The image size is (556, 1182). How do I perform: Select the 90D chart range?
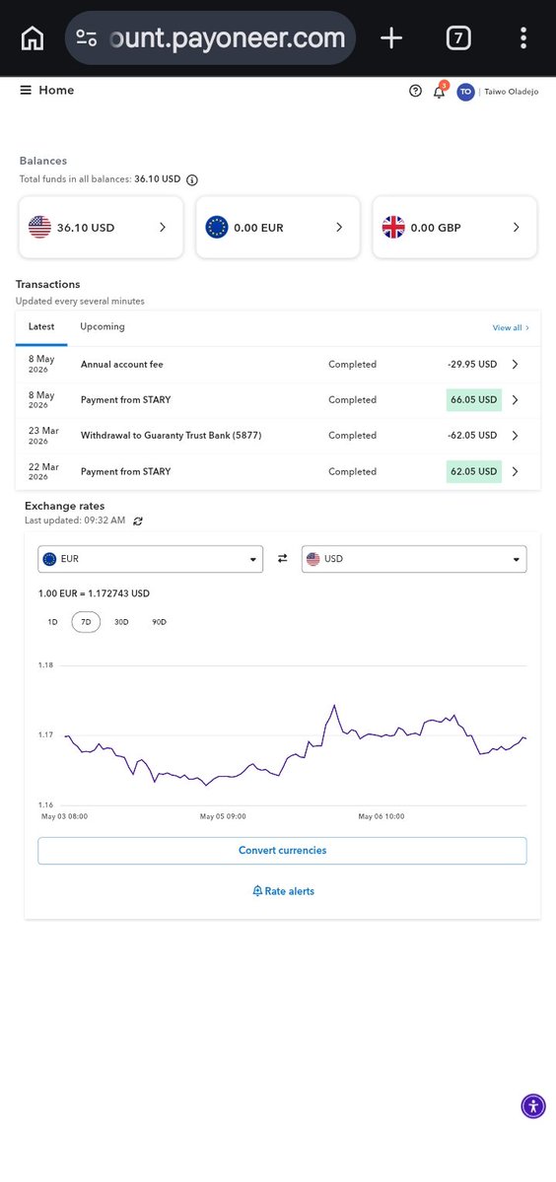click(159, 623)
